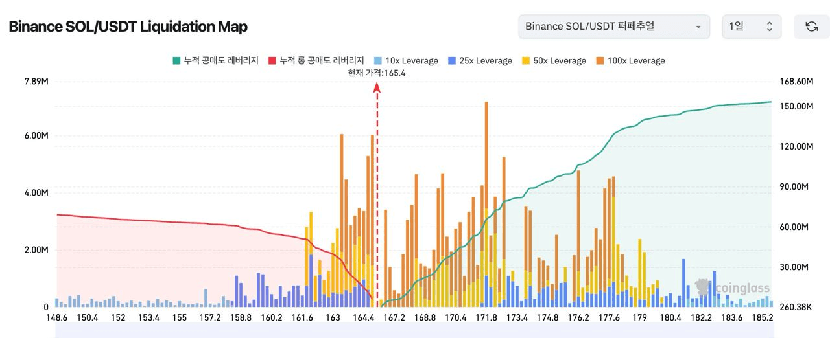
Task: Click the 167.2 x-axis price label
Action: 394,318
